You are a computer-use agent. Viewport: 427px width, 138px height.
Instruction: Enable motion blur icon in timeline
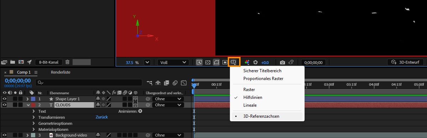(x=175, y=83)
